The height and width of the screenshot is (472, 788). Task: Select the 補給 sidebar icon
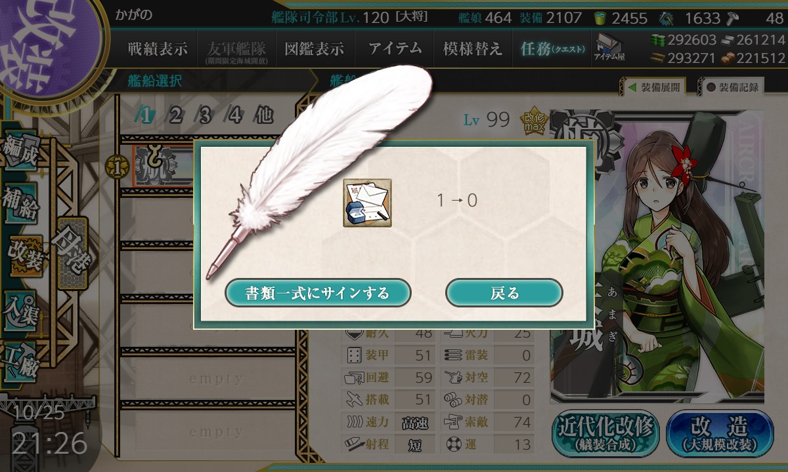pyautogui.click(x=20, y=203)
